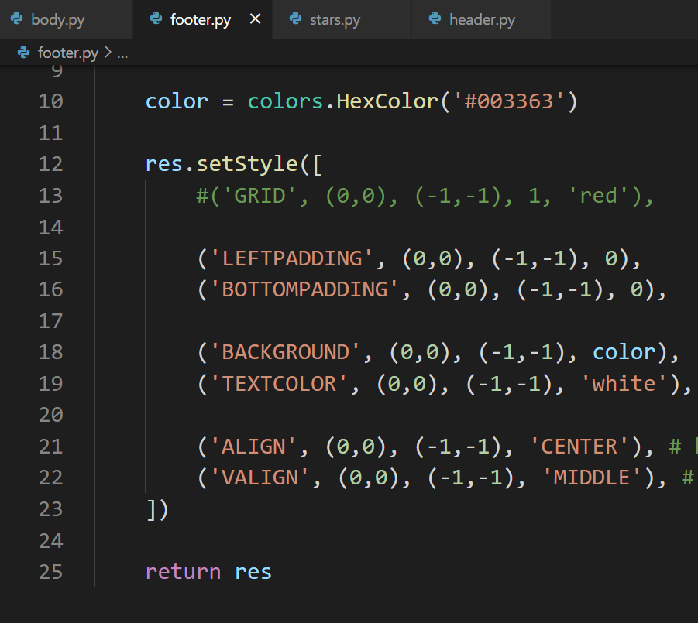Place cursor on the setStyle method call
This screenshot has height=623, width=698.
246,164
